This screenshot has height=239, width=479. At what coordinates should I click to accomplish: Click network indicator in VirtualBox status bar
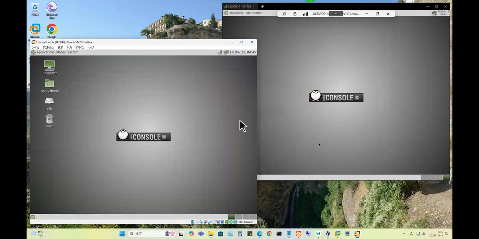click(206, 222)
